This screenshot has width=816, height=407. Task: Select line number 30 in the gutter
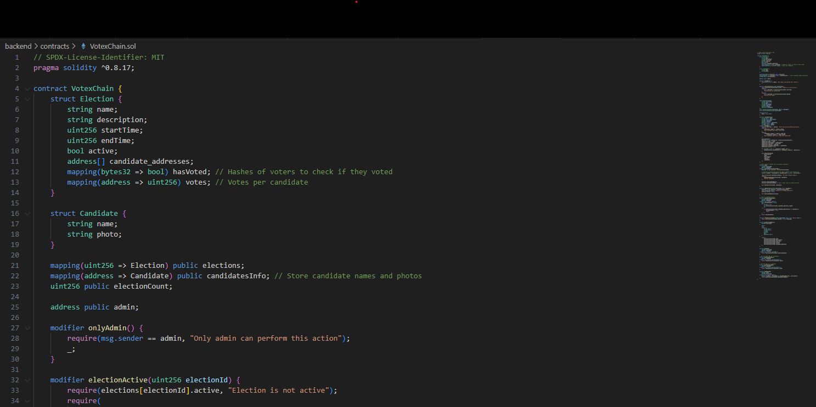coord(15,359)
